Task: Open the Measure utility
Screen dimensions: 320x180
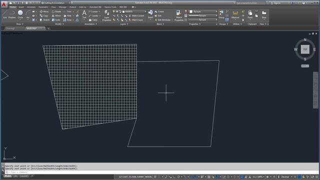Action: [x=235, y=14]
